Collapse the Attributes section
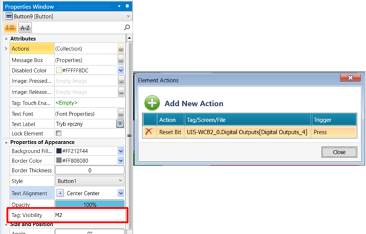 [x=6, y=38]
